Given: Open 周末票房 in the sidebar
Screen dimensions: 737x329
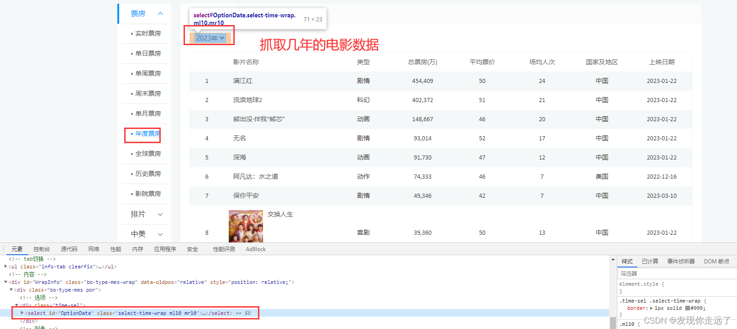Looking at the screenshot, I should point(148,93).
